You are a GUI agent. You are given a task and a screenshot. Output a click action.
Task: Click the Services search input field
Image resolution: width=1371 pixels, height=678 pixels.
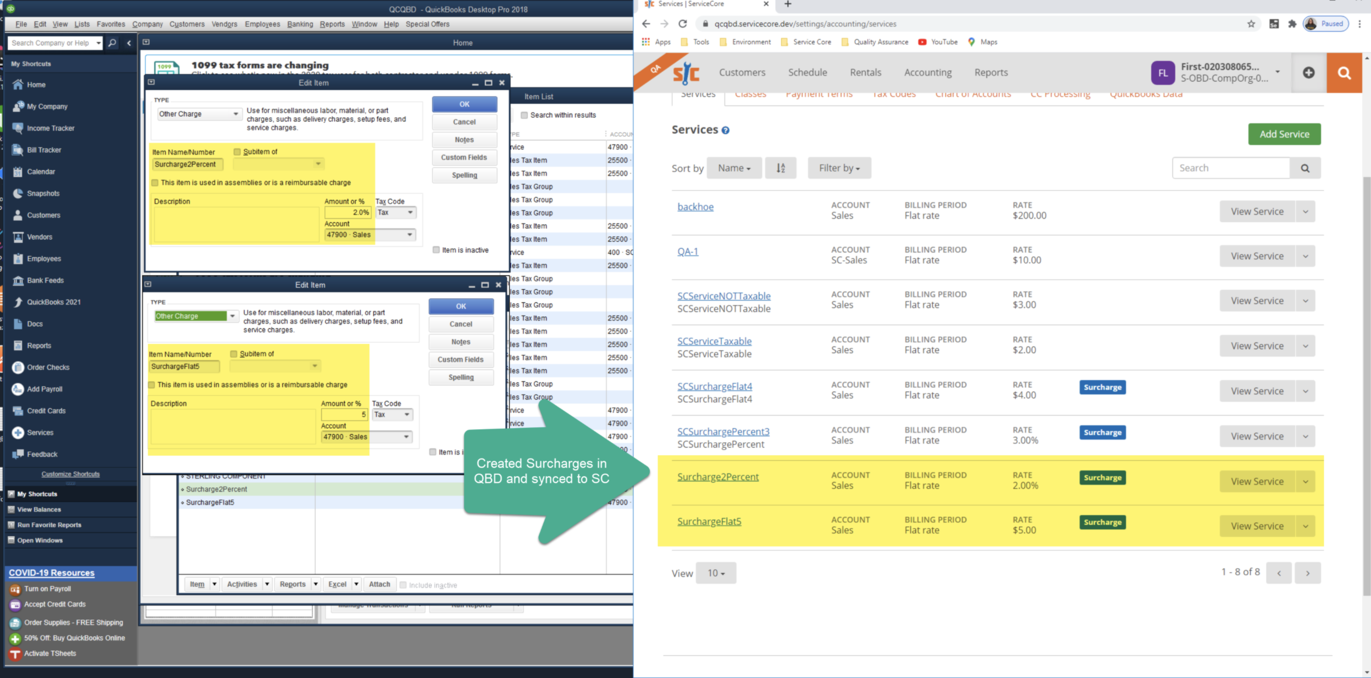point(1231,168)
